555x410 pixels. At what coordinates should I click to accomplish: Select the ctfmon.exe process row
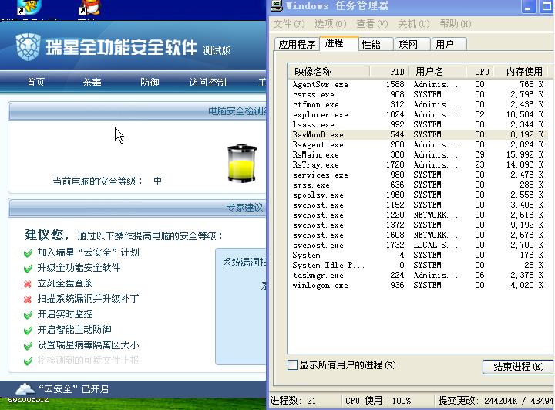(x=418, y=105)
